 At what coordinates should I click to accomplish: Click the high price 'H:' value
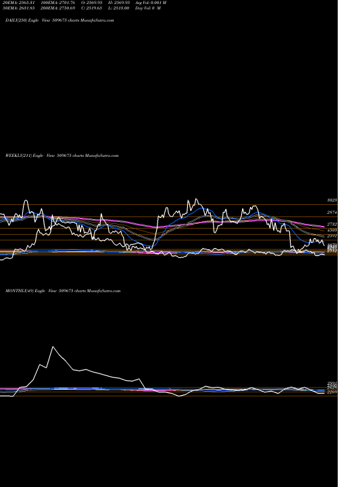[x=119, y=3]
